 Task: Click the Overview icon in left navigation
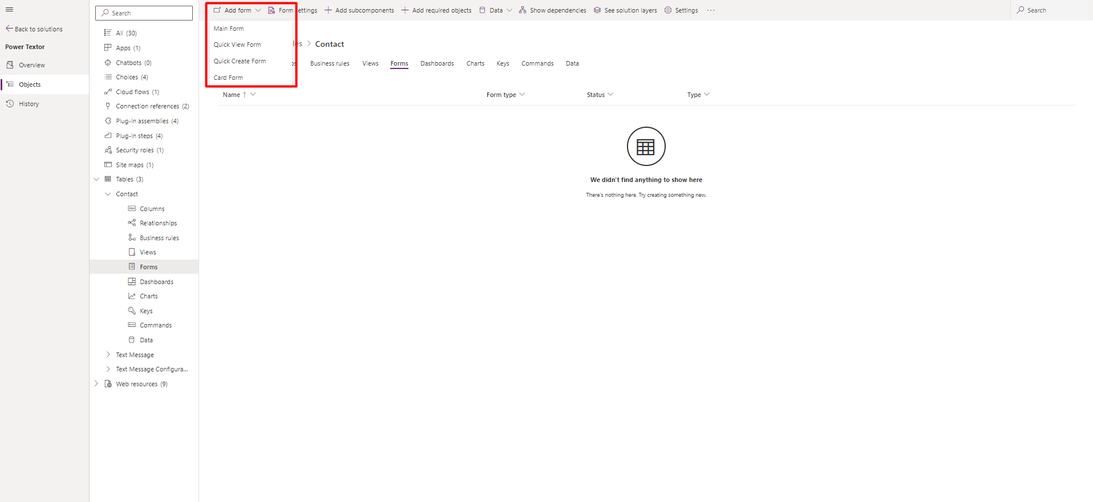pyautogui.click(x=10, y=65)
